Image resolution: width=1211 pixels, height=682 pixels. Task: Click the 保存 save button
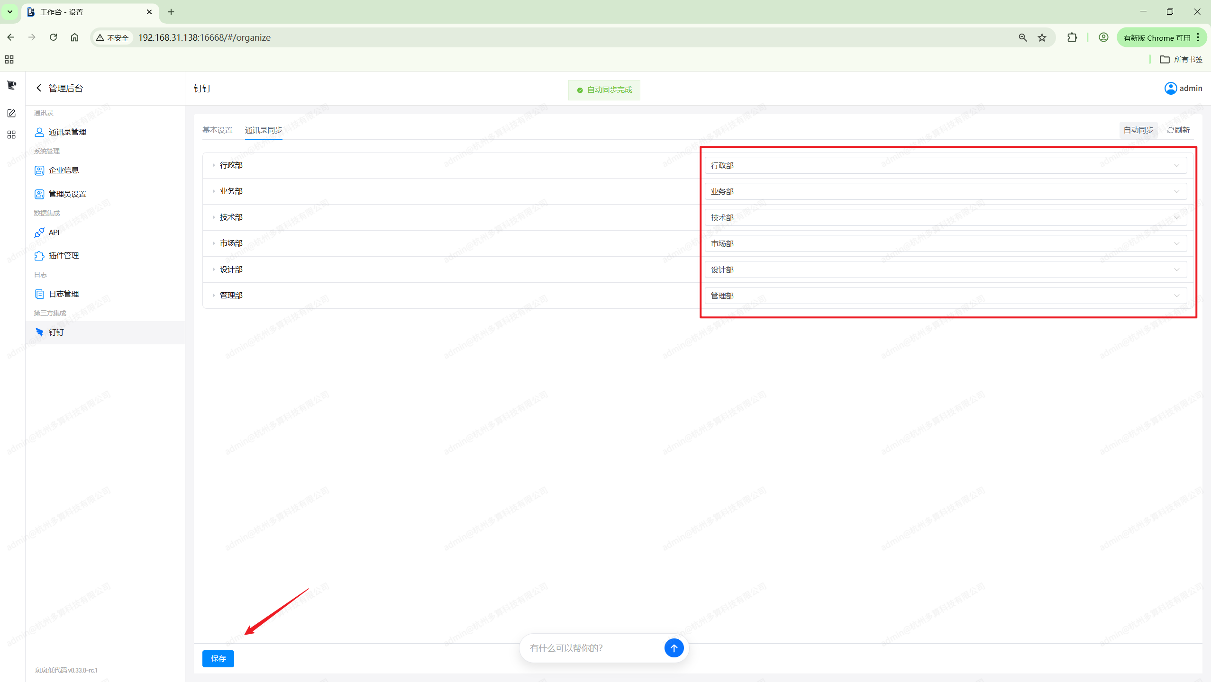pyautogui.click(x=218, y=658)
